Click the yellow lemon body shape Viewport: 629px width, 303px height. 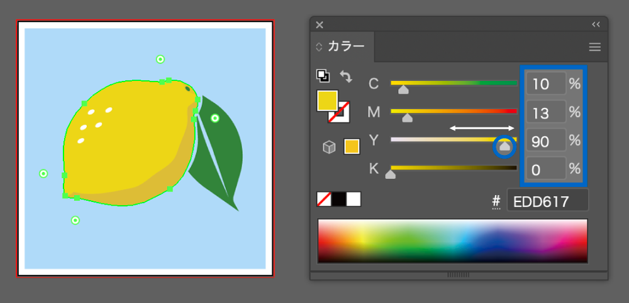click(x=130, y=142)
